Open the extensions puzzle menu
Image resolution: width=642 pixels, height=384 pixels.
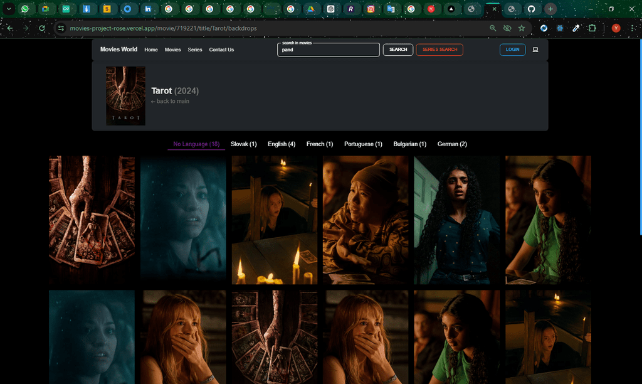pyautogui.click(x=592, y=28)
